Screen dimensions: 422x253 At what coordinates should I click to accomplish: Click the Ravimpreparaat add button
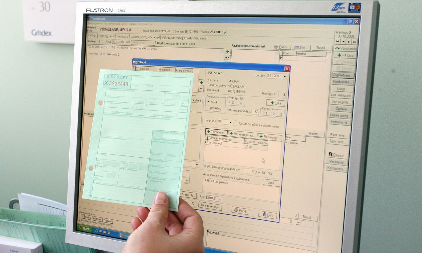(x=243, y=135)
